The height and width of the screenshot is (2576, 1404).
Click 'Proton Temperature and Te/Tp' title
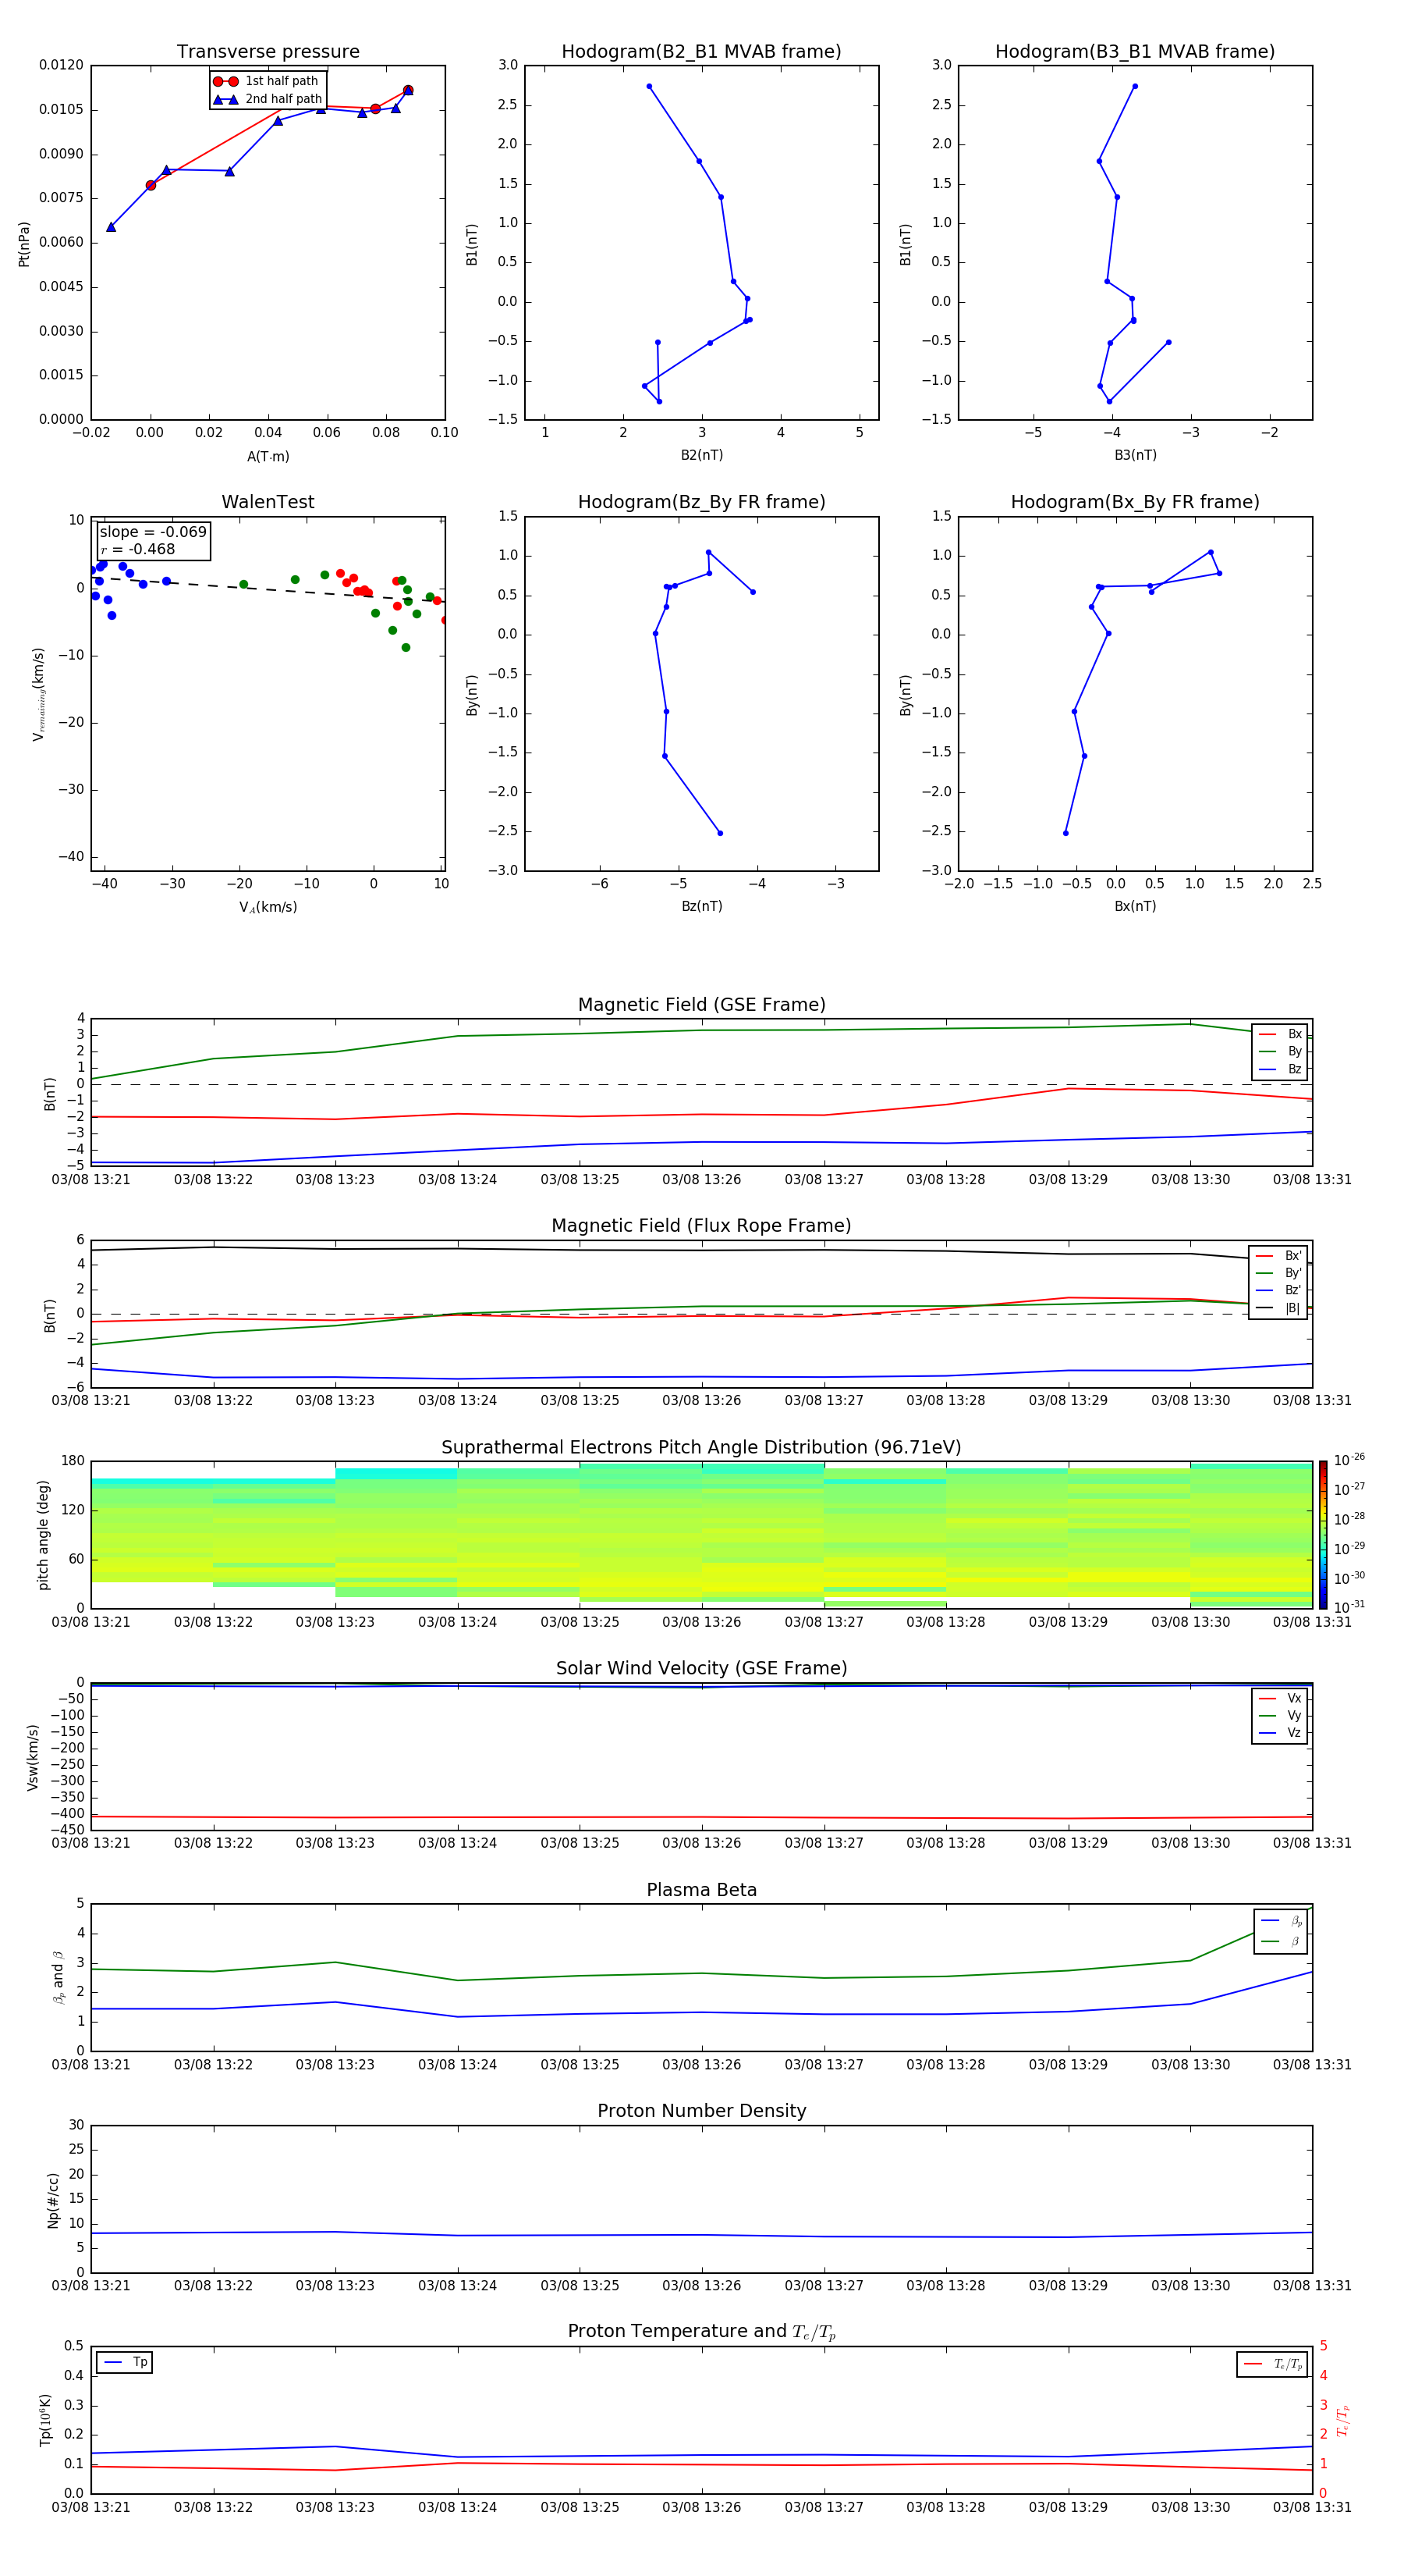tap(701, 2332)
